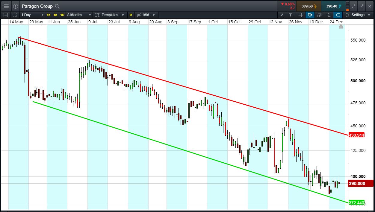Search for another instrument with magnifier icon
The height and width of the screenshot is (212, 375).
tap(57, 6)
